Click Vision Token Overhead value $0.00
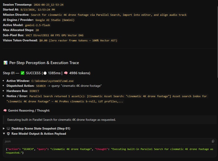Screen dimensions: 218x161 pyautogui.click(x=78, y=40)
